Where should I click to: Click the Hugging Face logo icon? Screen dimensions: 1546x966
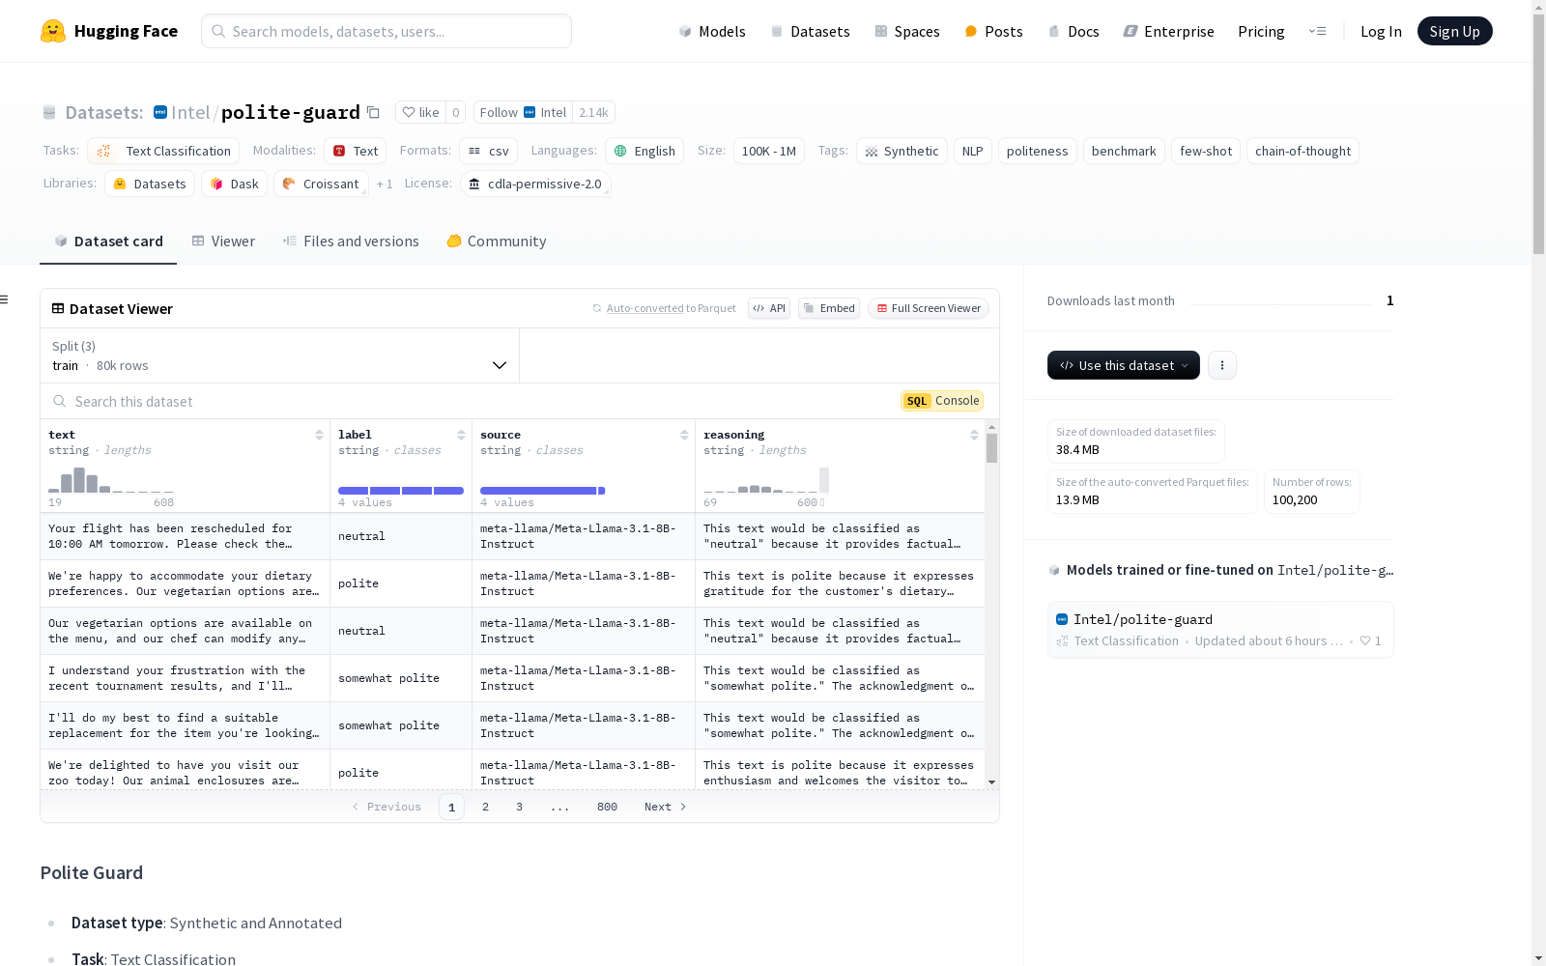53,31
